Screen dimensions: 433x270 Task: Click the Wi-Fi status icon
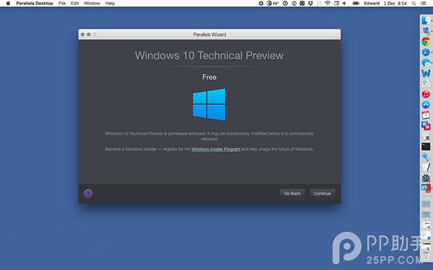tap(328, 4)
